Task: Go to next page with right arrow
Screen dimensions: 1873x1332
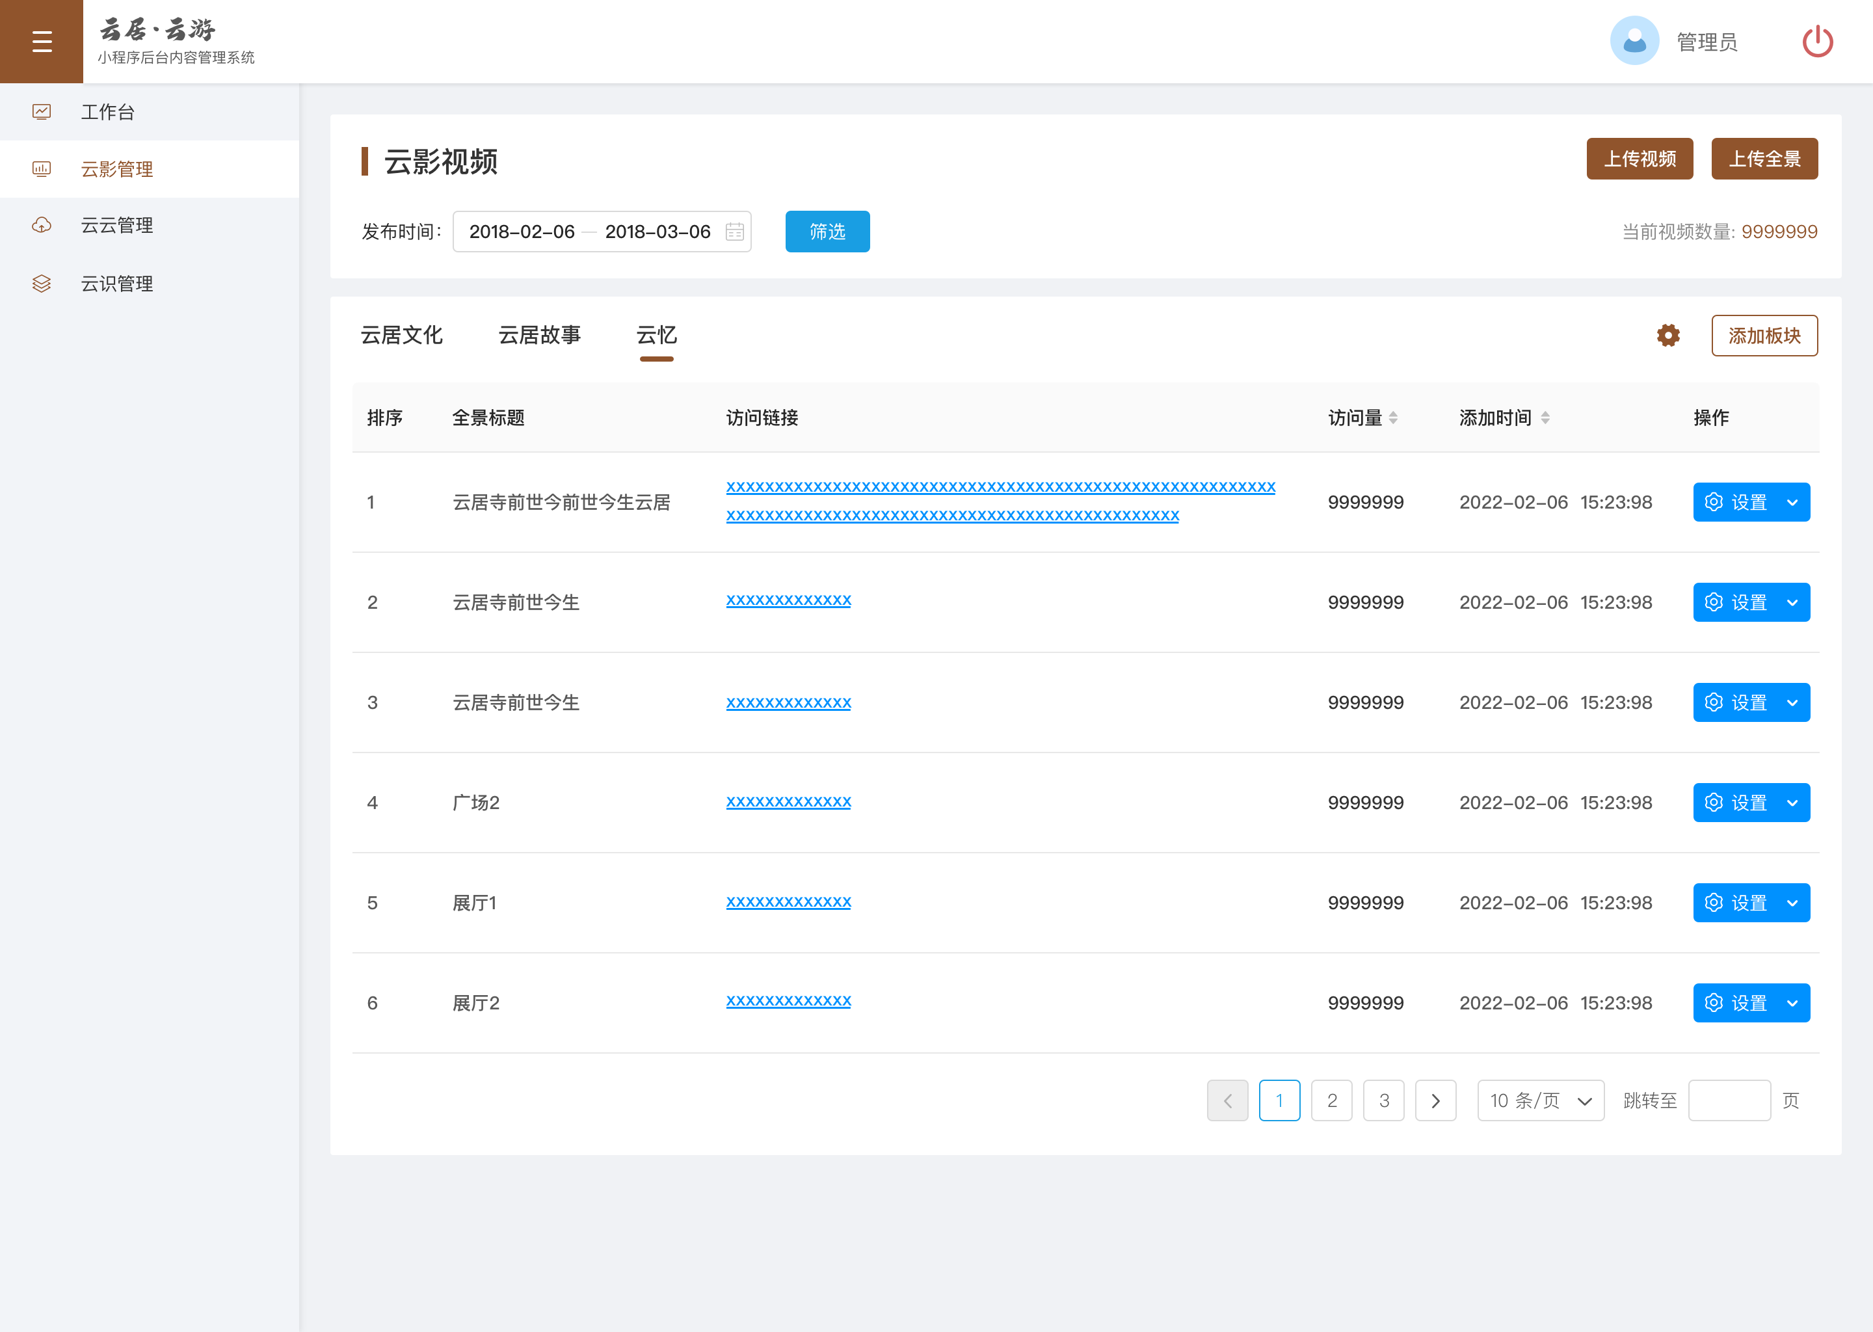Action: tap(1436, 1100)
